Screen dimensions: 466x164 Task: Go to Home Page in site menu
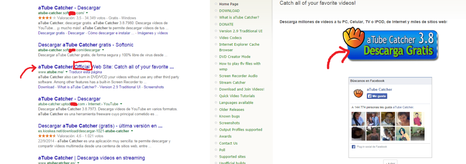point(229,4)
